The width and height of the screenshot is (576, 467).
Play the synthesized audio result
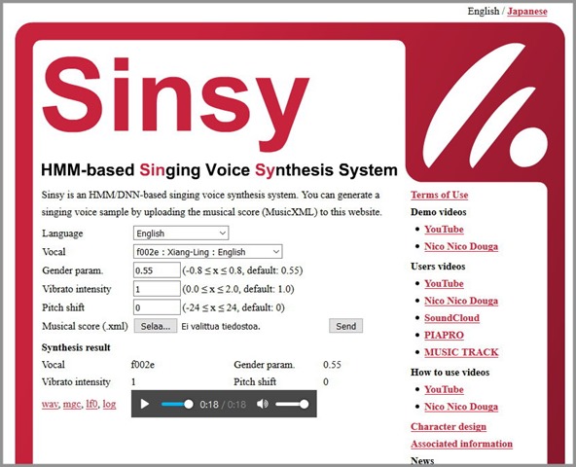(145, 404)
